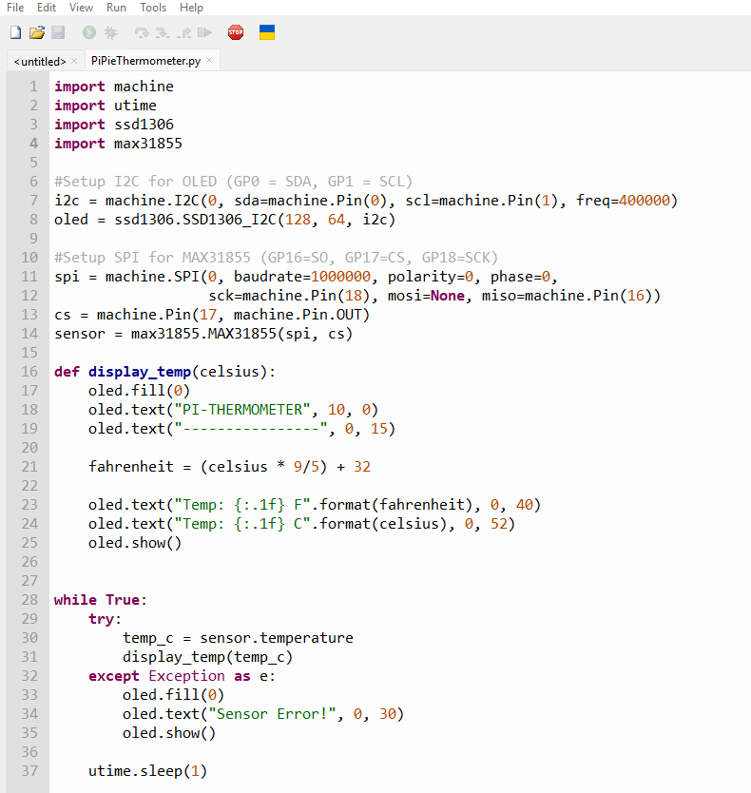Click the red Stop icon

236,33
